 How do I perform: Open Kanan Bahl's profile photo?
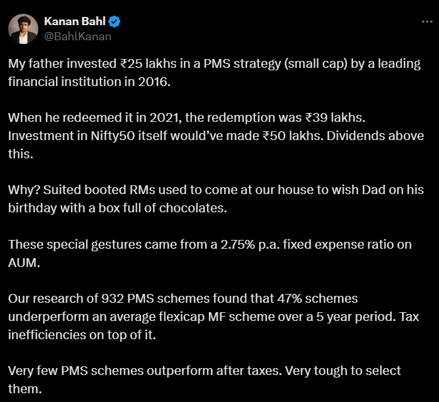pyautogui.click(x=23, y=29)
